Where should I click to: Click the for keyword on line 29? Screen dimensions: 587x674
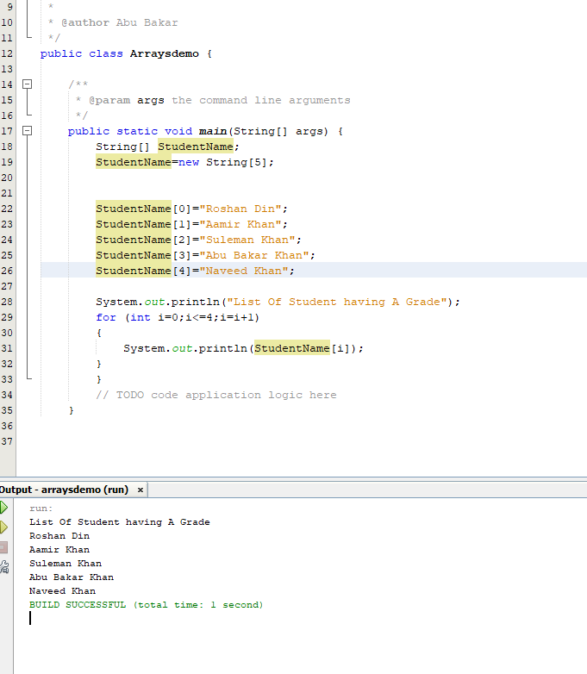pos(106,318)
